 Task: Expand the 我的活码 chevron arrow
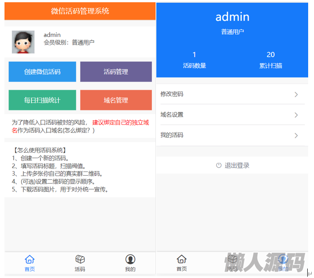(x=296, y=135)
